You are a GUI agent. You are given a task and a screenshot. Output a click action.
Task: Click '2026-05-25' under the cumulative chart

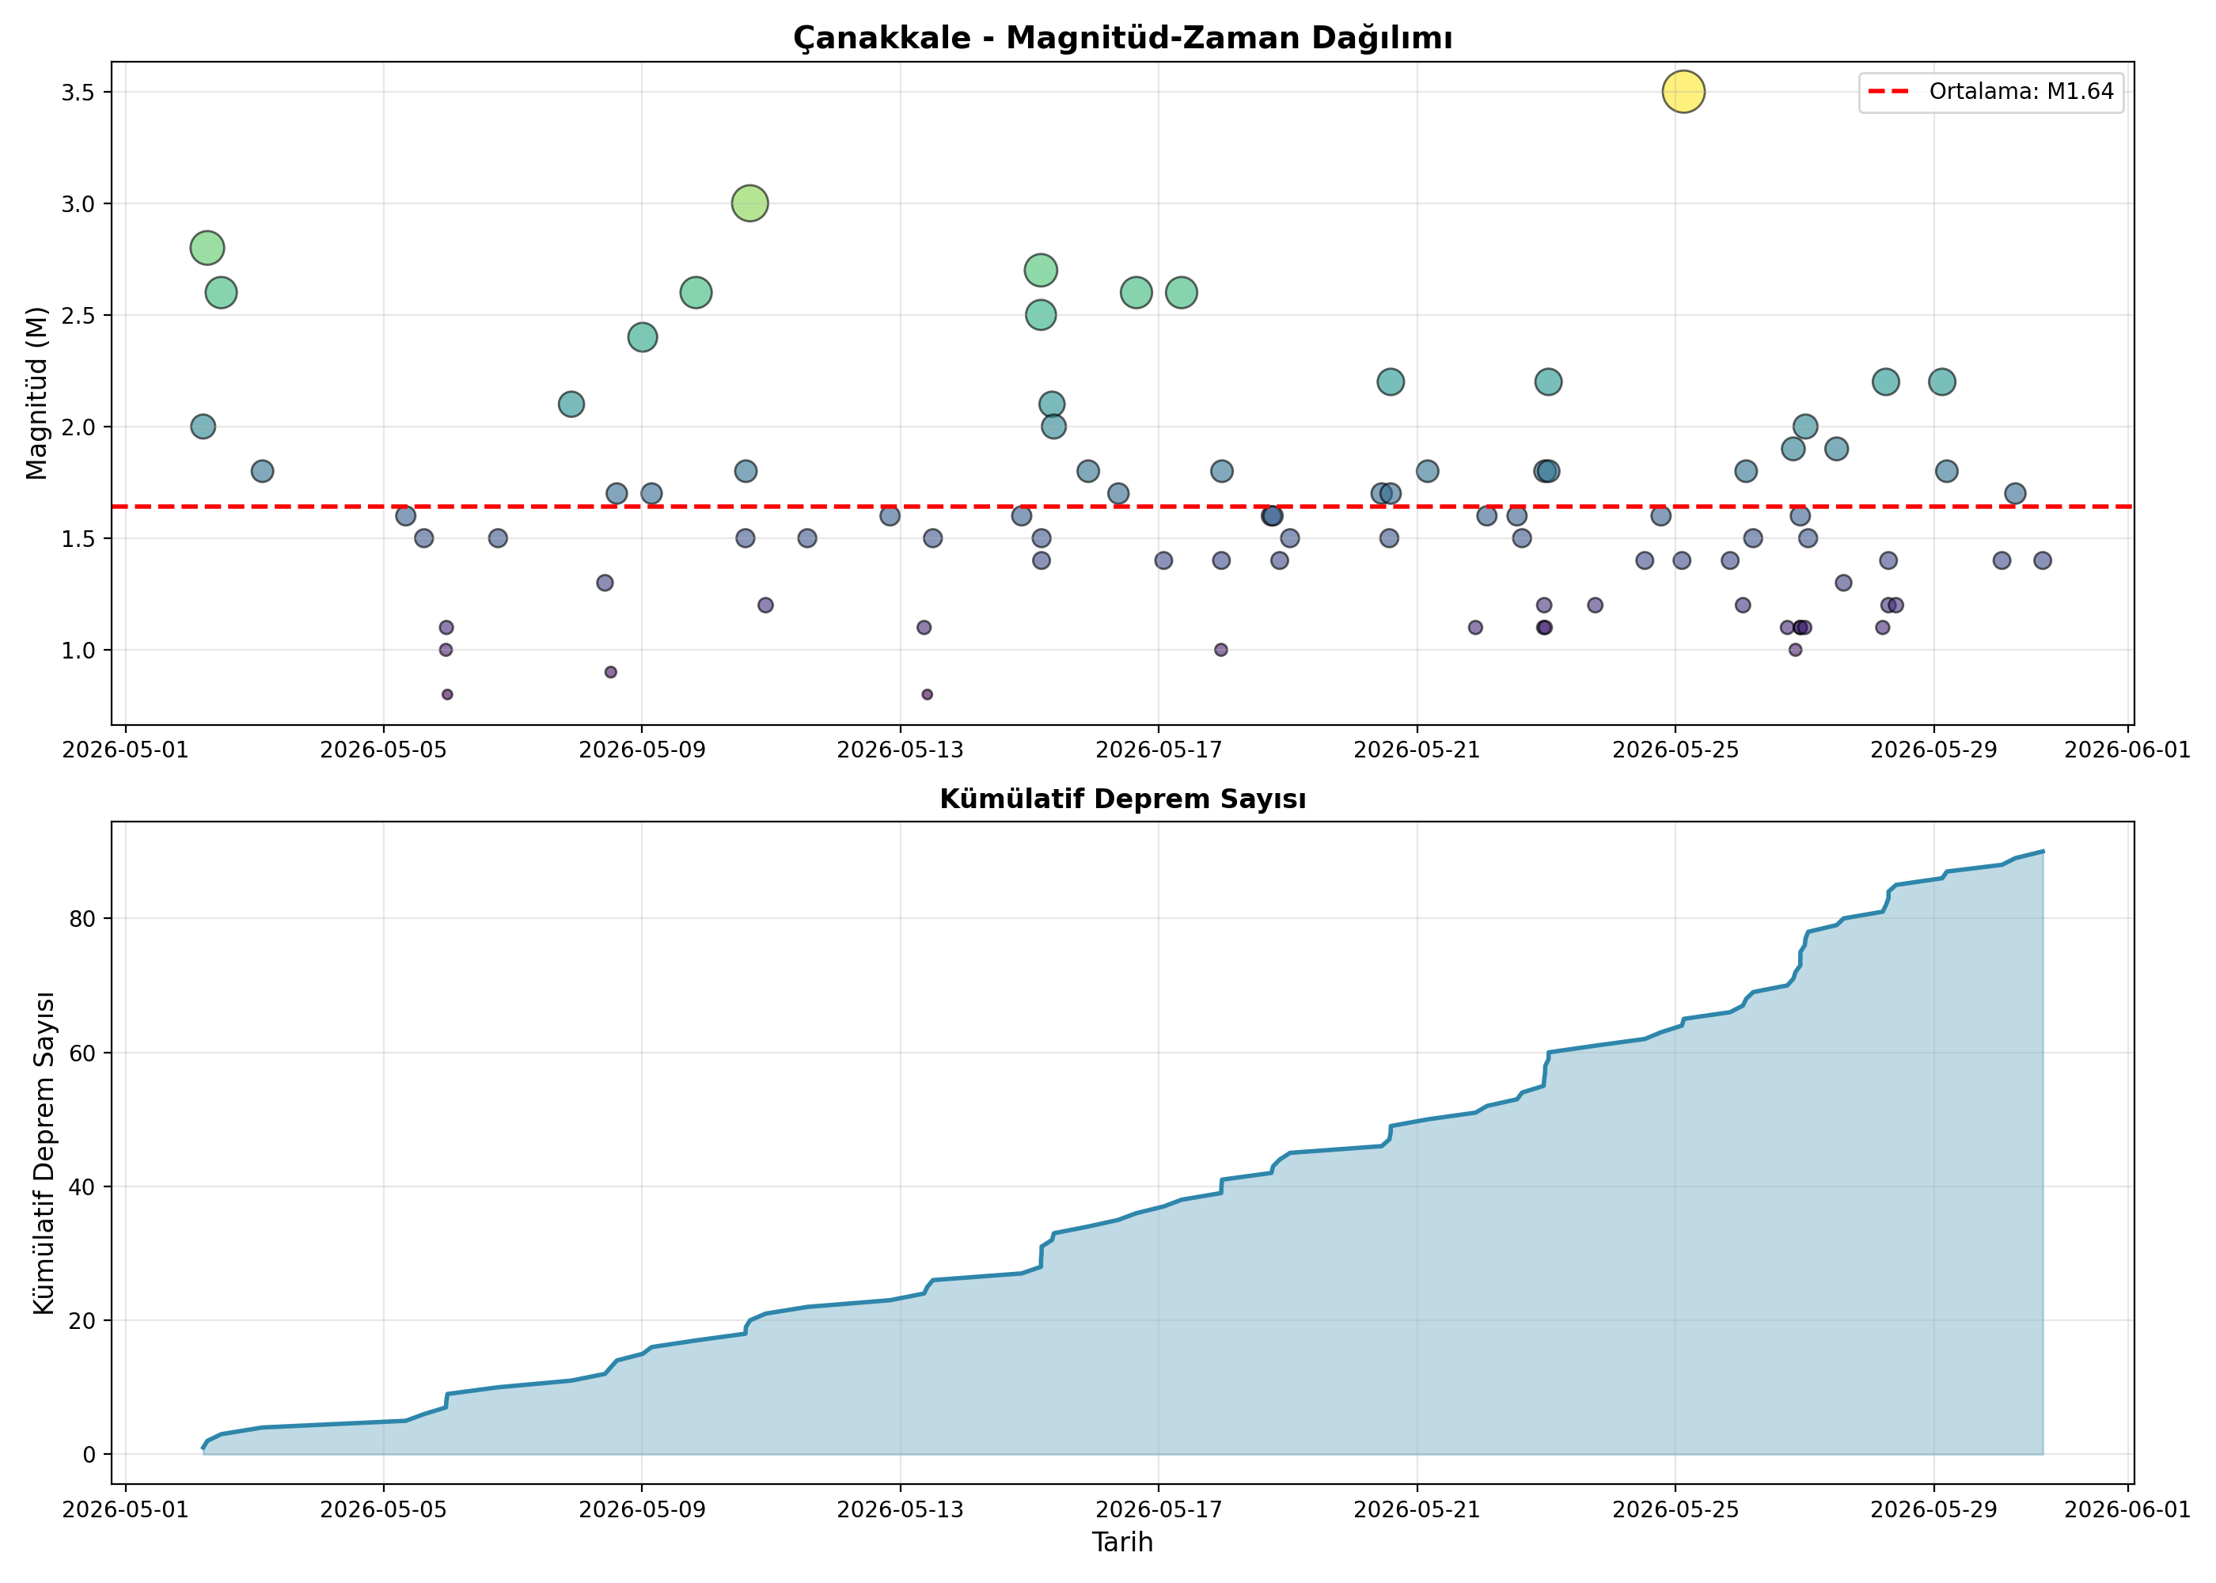(1675, 1510)
